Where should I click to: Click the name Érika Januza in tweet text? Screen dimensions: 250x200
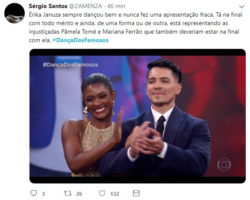[45, 15]
